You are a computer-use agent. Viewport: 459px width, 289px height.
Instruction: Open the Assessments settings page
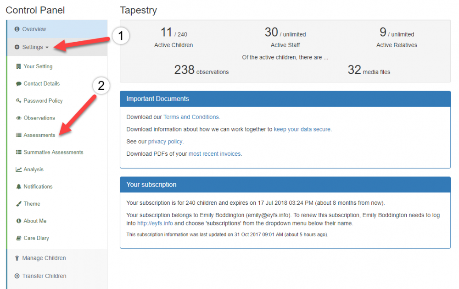39,135
